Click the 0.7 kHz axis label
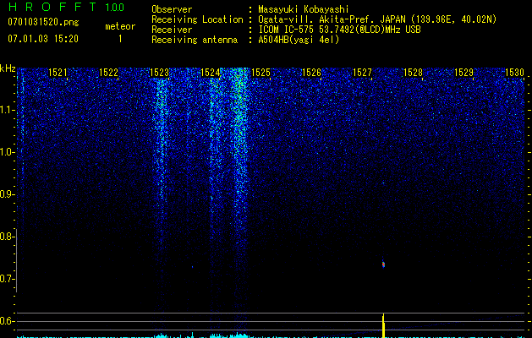 [7, 279]
